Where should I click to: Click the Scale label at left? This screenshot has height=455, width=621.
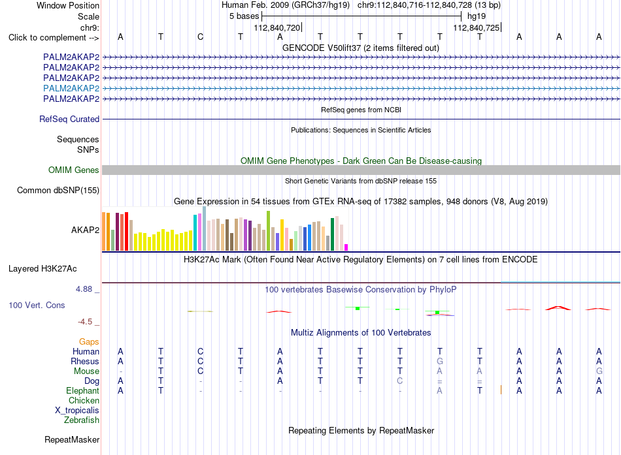[x=88, y=16]
